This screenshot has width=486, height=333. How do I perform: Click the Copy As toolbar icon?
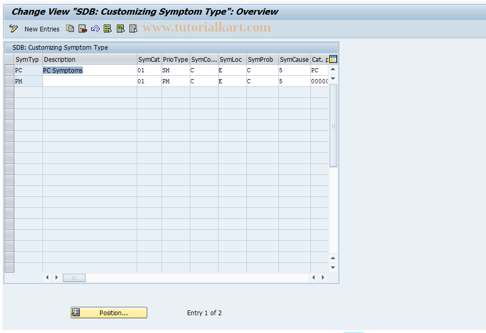coord(70,29)
